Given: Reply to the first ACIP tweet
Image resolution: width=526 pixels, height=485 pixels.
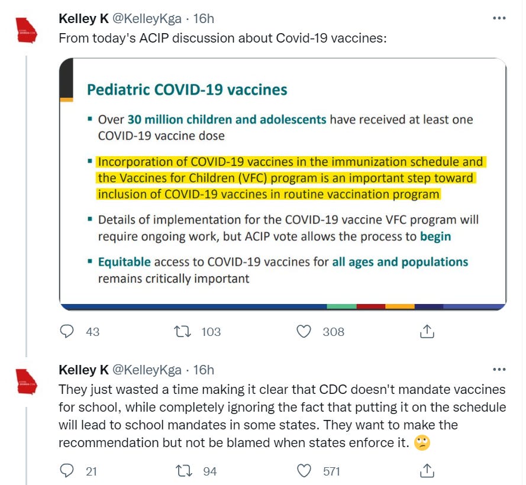Looking at the screenshot, I should pyautogui.click(x=67, y=332).
